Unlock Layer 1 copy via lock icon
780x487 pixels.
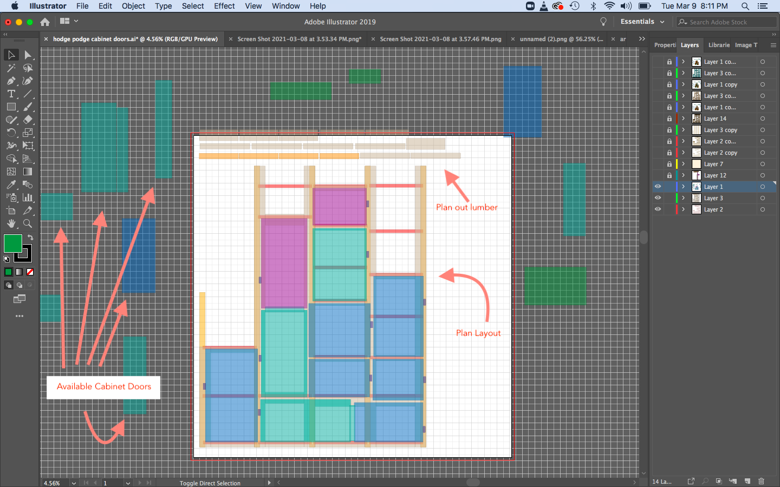click(669, 84)
